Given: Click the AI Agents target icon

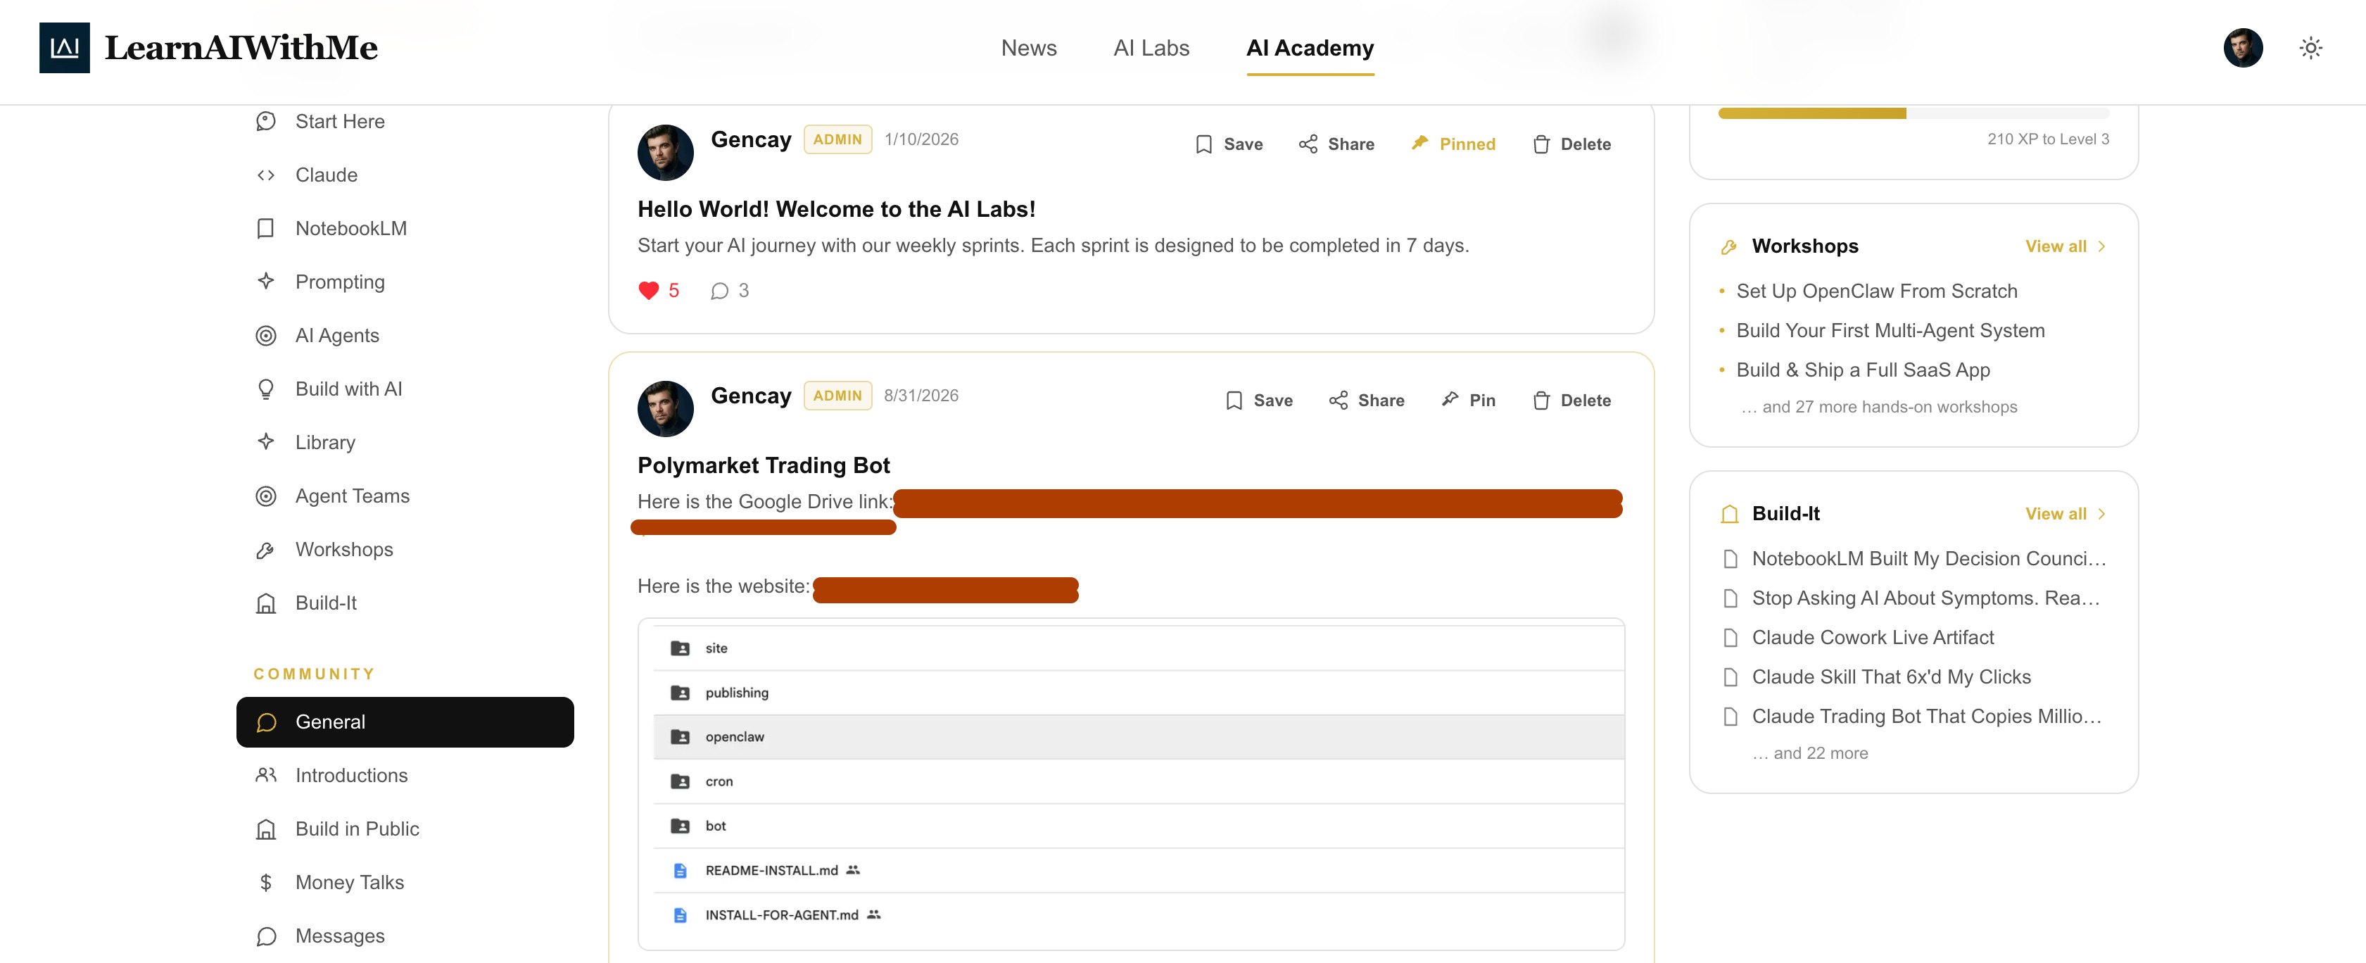Looking at the screenshot, I should (265, 335).
